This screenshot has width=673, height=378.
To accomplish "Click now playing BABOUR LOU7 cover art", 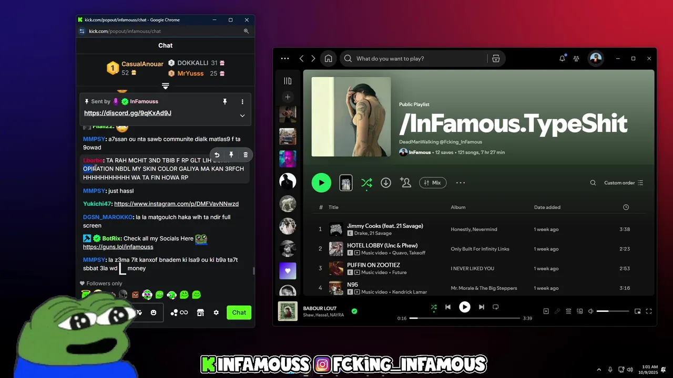I will coord(288,311).
